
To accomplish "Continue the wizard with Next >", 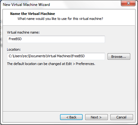I will click(x=96, y=117).
